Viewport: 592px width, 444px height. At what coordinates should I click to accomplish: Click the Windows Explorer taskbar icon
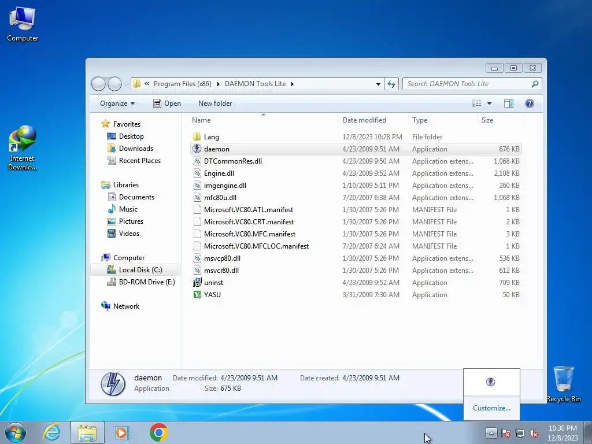[87, 432]
